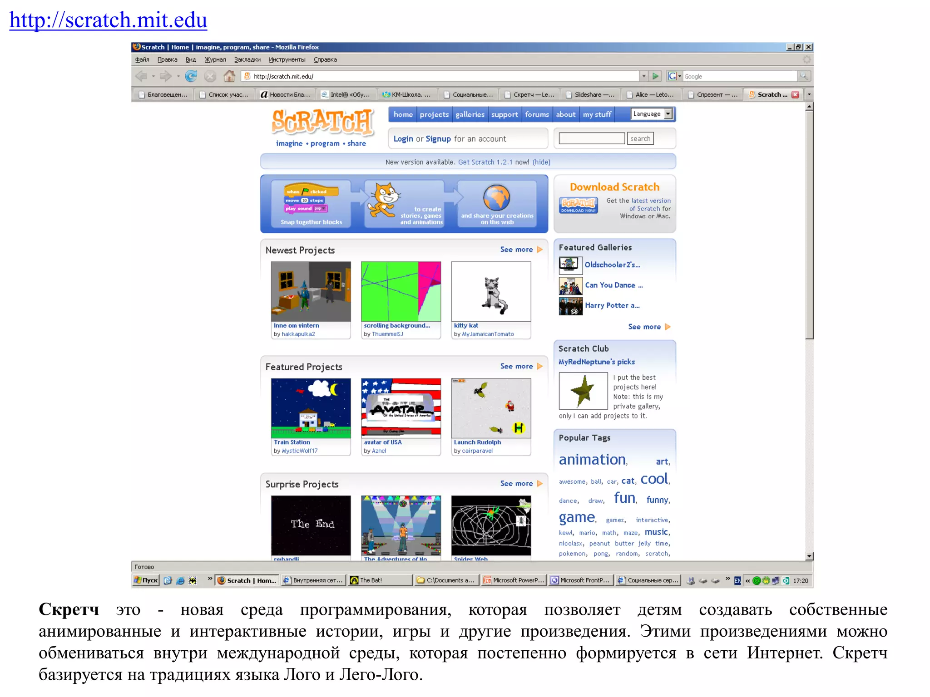The width and height of the screenshot is (930, 697).
Task: Click the Windows Start (Пуск) button
Action: point(146,580)
